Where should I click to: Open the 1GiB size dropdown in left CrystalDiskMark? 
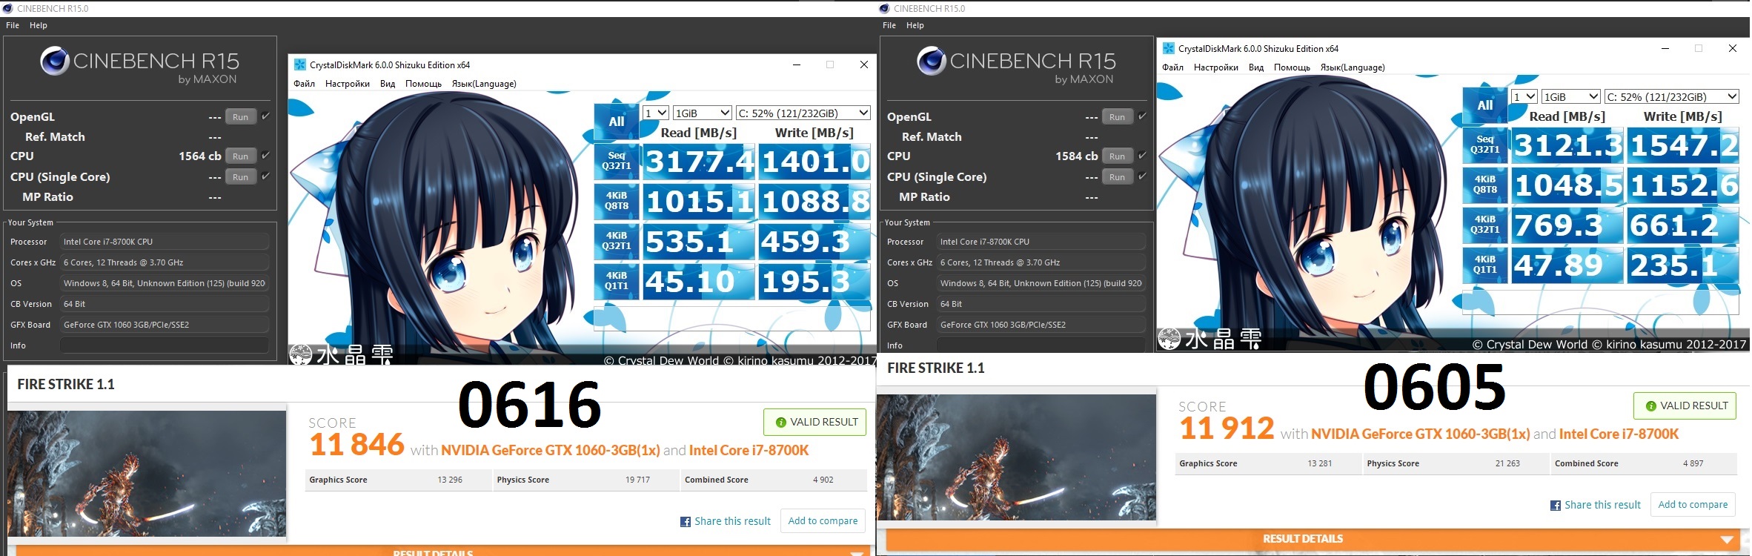click(703, 113)
